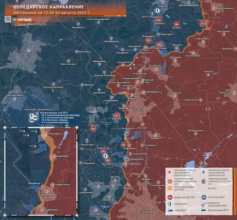Viewport: 237px width, 220px height.
Task: Pick the solid red hexagon legend swatch
Action: [170, 181]
